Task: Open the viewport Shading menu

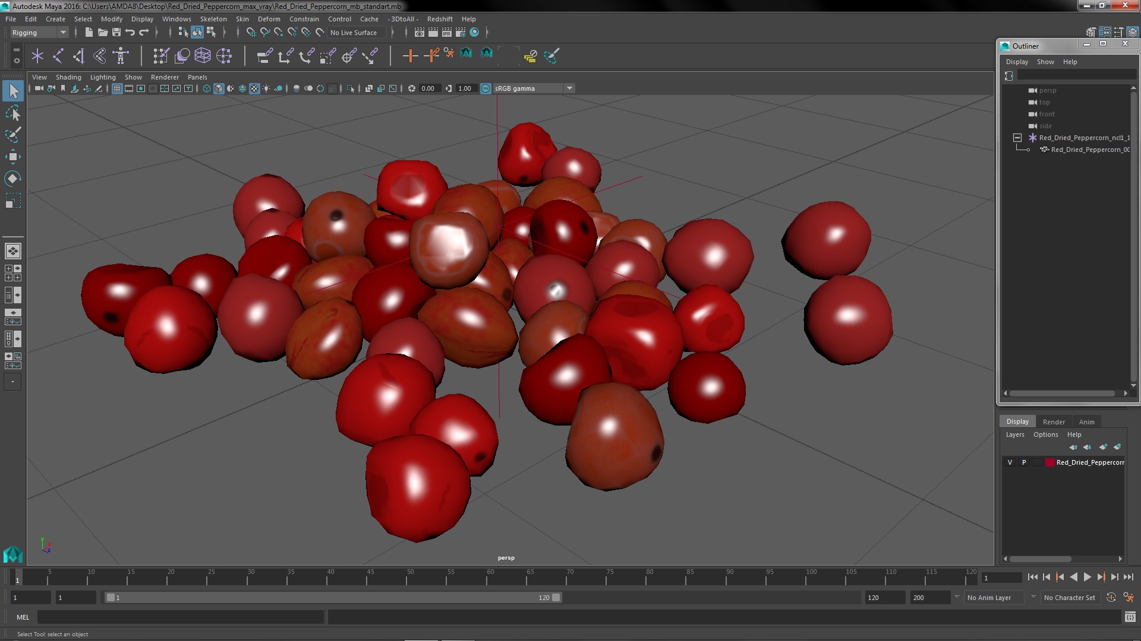Action: (x=68, y=77)
